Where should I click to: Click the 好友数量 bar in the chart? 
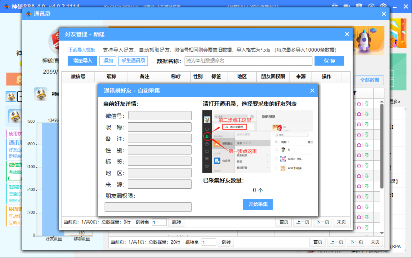pos(54,179)
